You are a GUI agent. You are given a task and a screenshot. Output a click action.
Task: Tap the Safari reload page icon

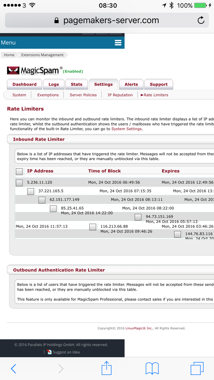click(x=201, y=20)
